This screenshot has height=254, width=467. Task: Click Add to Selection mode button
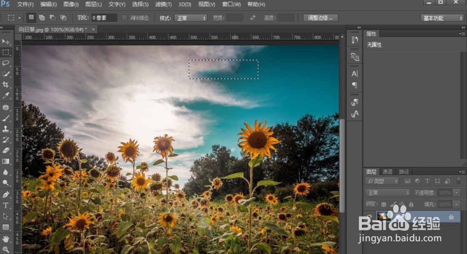coord(42,18)
